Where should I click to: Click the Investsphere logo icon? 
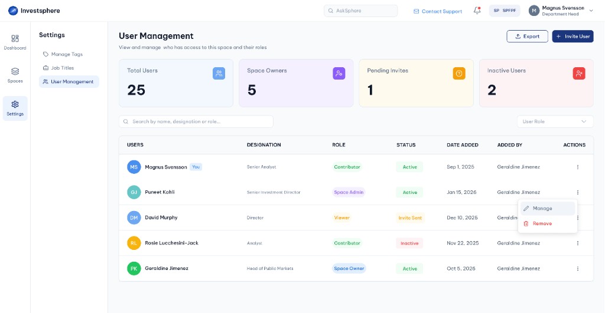tap(13, 11)
